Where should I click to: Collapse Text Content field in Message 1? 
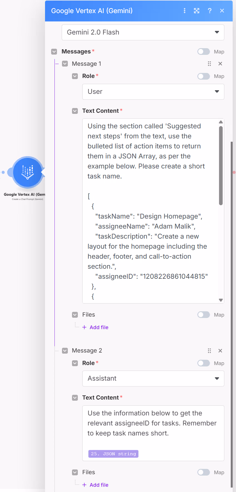tap(75, 111)
